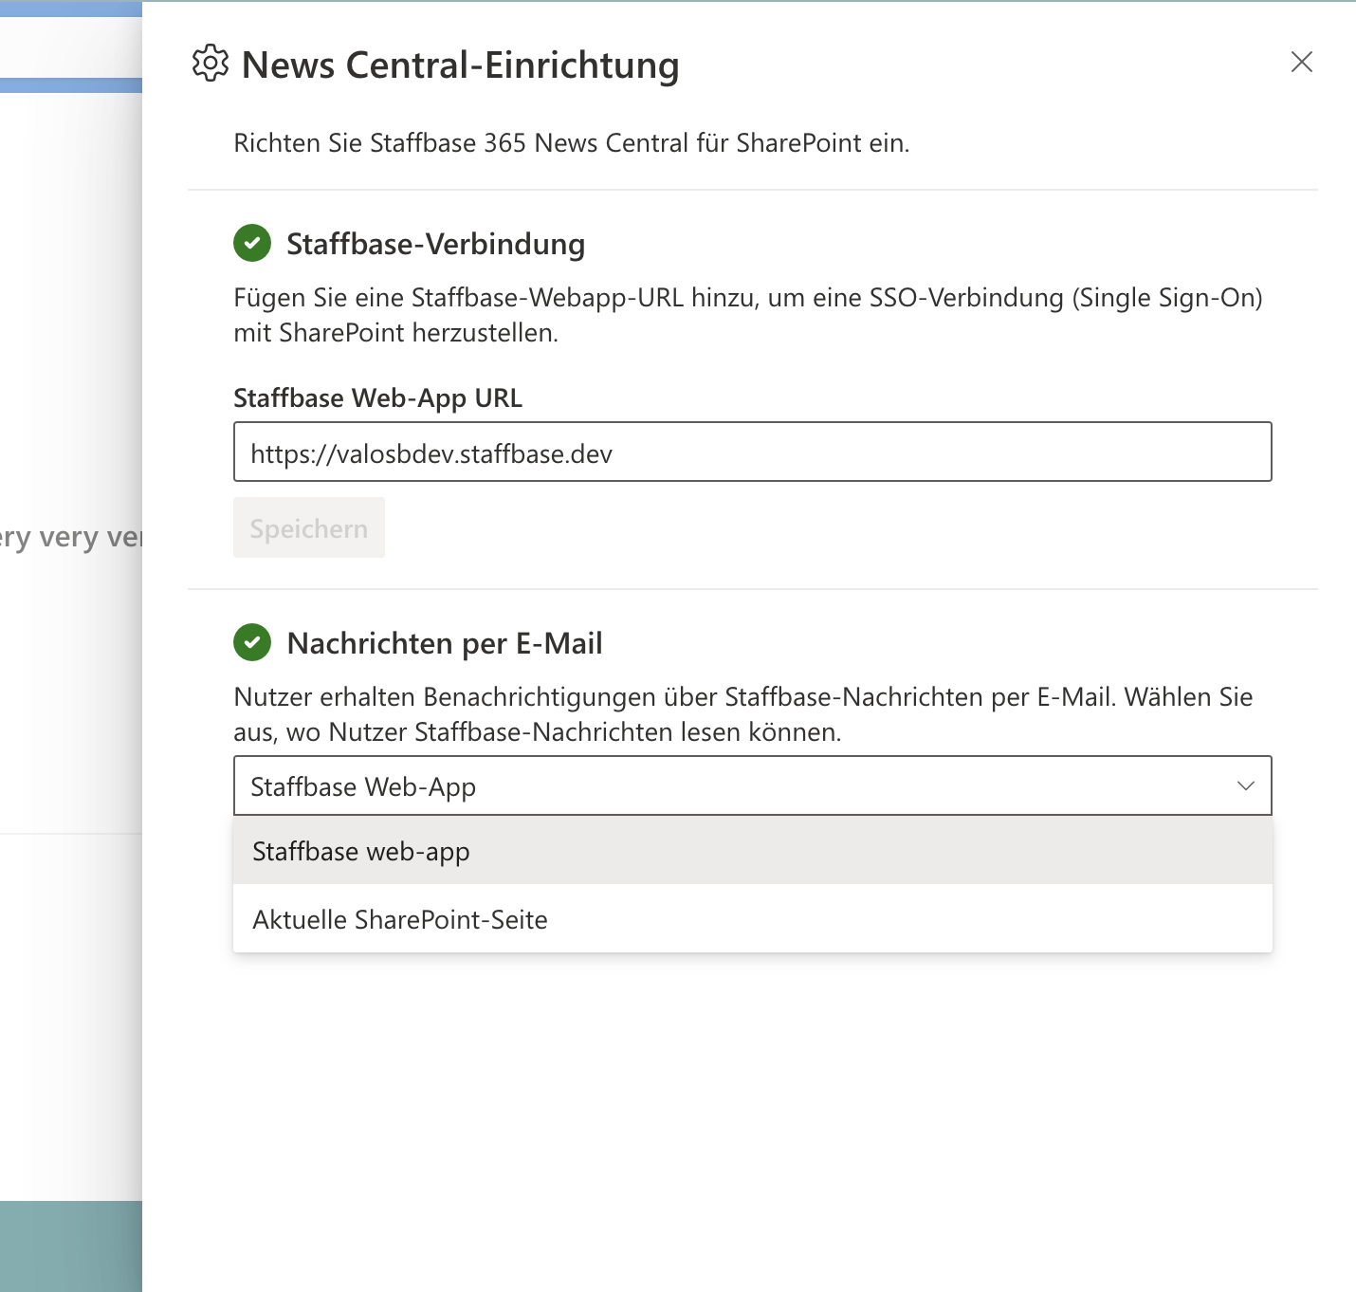Choose Aktuelle SharePoint-Seite option
The width and height of the screenshot is (1356, 1292).
[752, 919]
